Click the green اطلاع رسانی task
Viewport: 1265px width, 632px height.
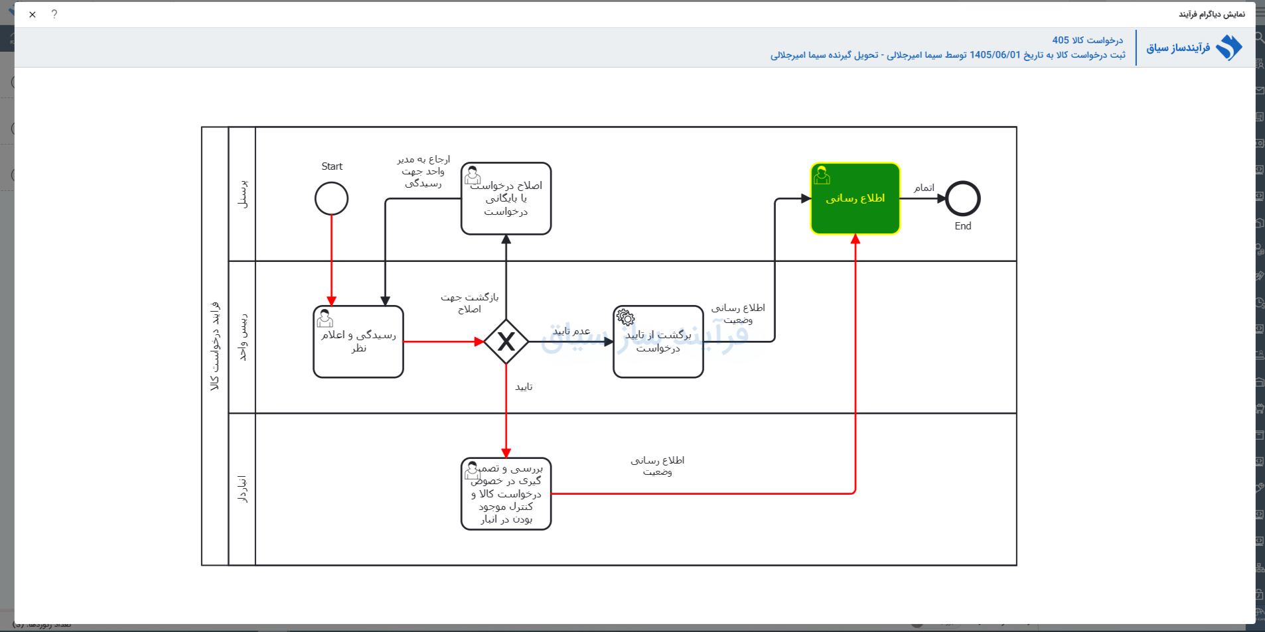856,198
